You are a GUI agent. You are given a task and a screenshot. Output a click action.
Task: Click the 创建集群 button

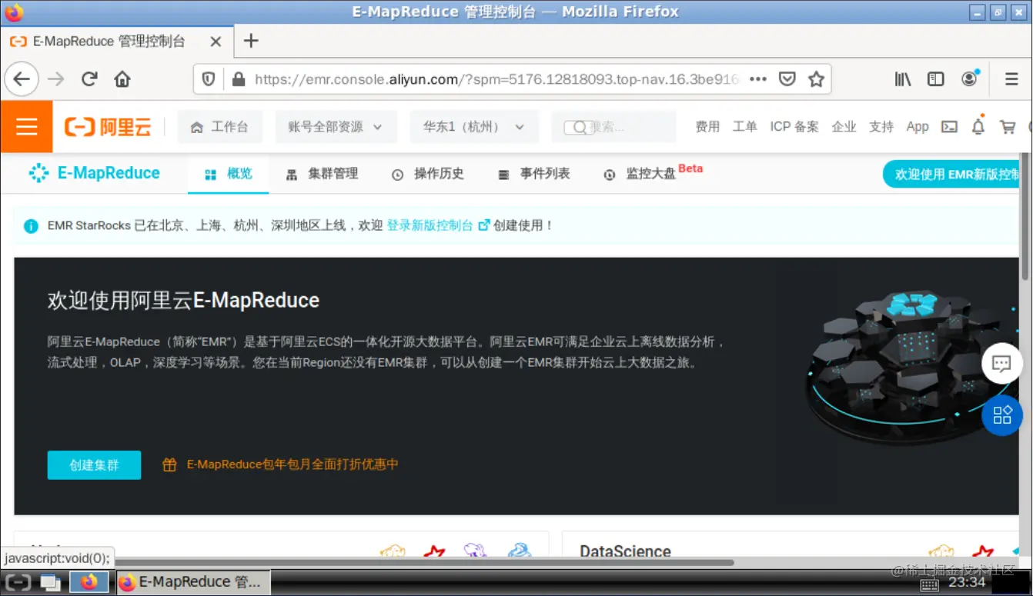(94, 465)
